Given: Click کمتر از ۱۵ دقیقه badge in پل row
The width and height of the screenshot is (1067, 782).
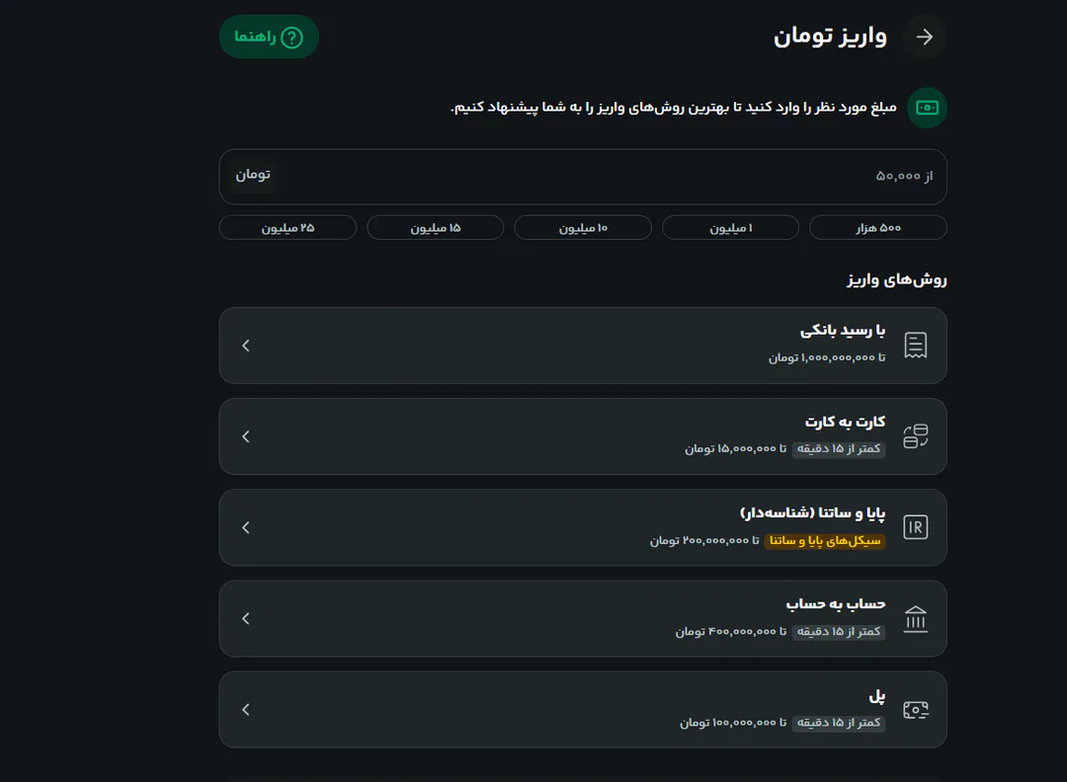Looking at the screenshot, I should click(x=839, y=723).
